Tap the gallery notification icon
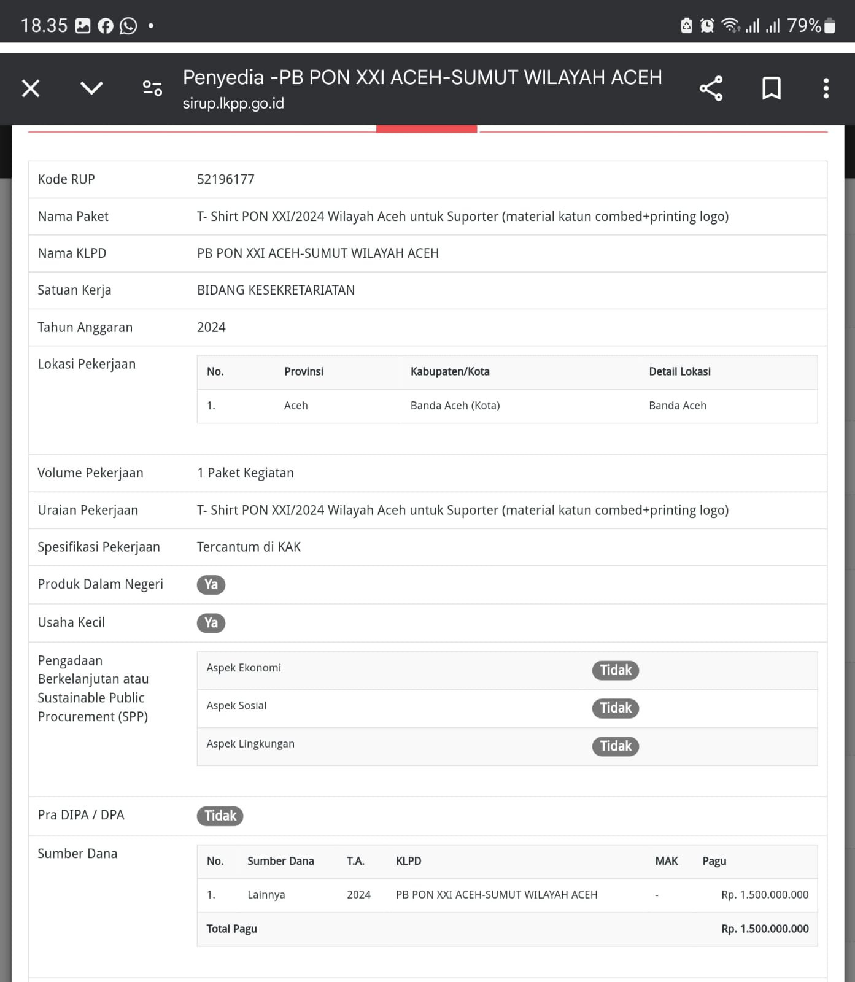Viewport: 855px width, 982px height. 83,26
